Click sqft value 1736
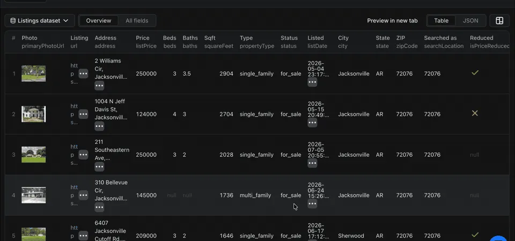Image resolution: width=515 pixels, height=241 pixels. (x=226, y=195)
